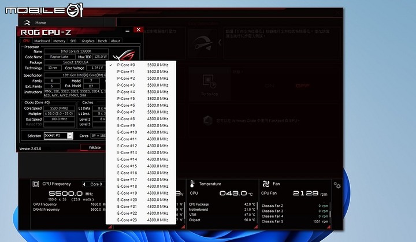
Task: Click the Temperature thermometer icon
Action: (x=192, y=184)
